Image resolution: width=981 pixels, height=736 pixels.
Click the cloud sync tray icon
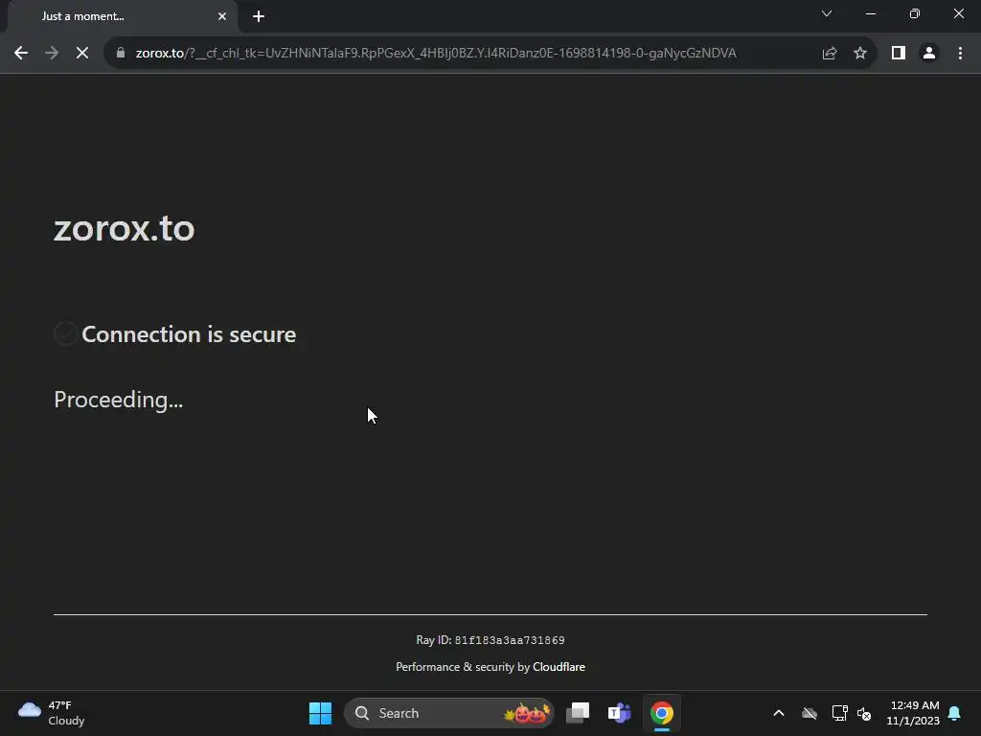(810, 713)
